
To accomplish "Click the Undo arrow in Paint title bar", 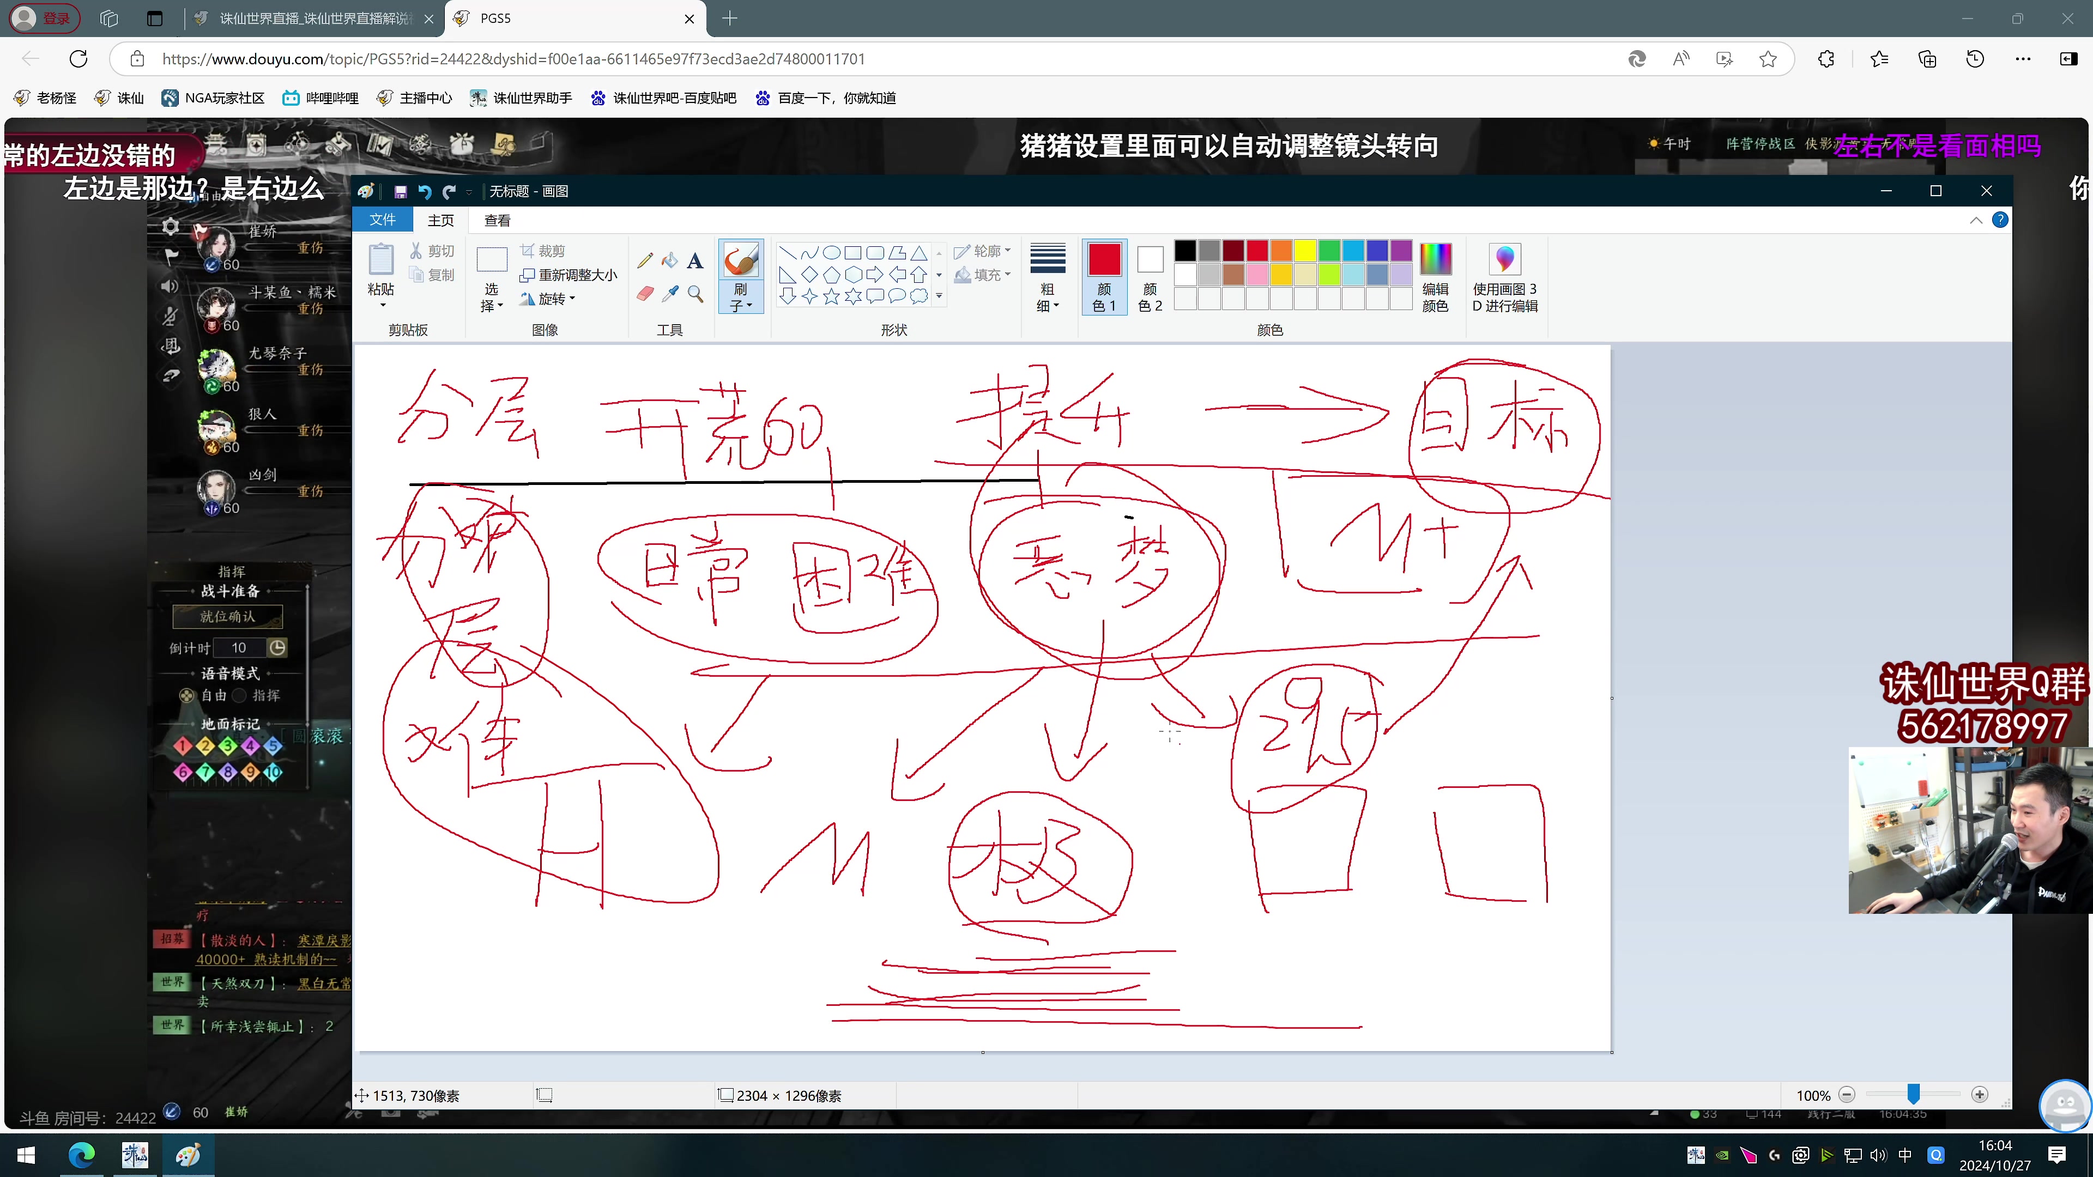I will coord(424,191).
